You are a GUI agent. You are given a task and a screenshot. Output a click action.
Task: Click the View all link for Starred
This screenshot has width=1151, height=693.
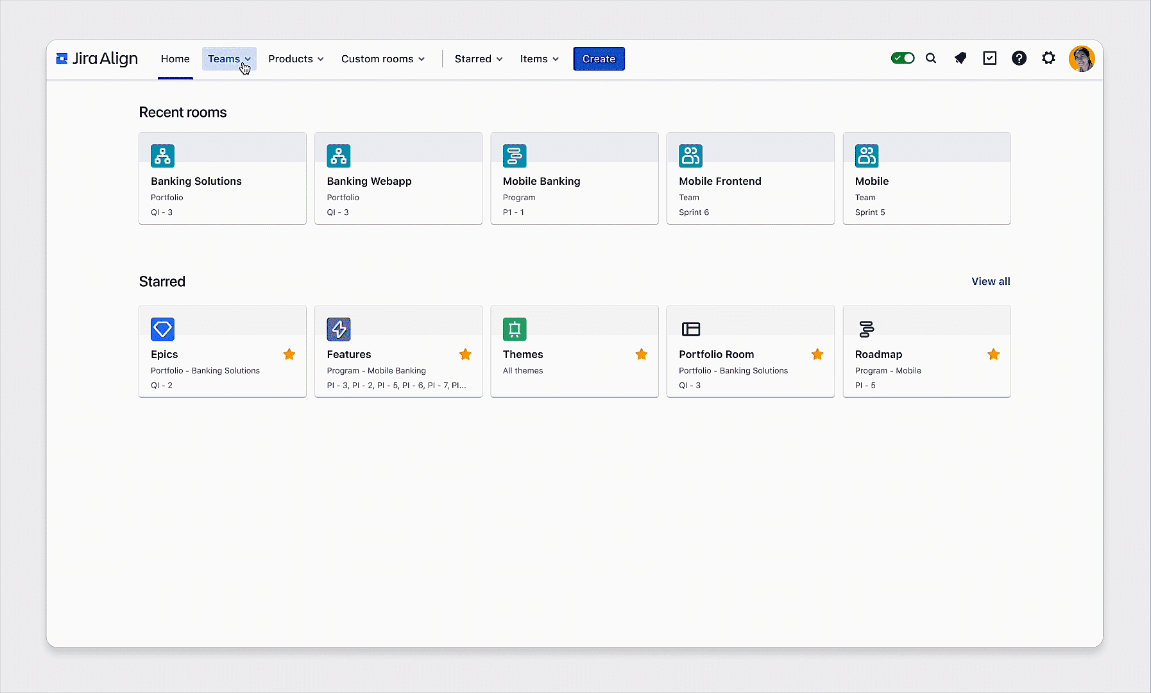tap(991, 281)
